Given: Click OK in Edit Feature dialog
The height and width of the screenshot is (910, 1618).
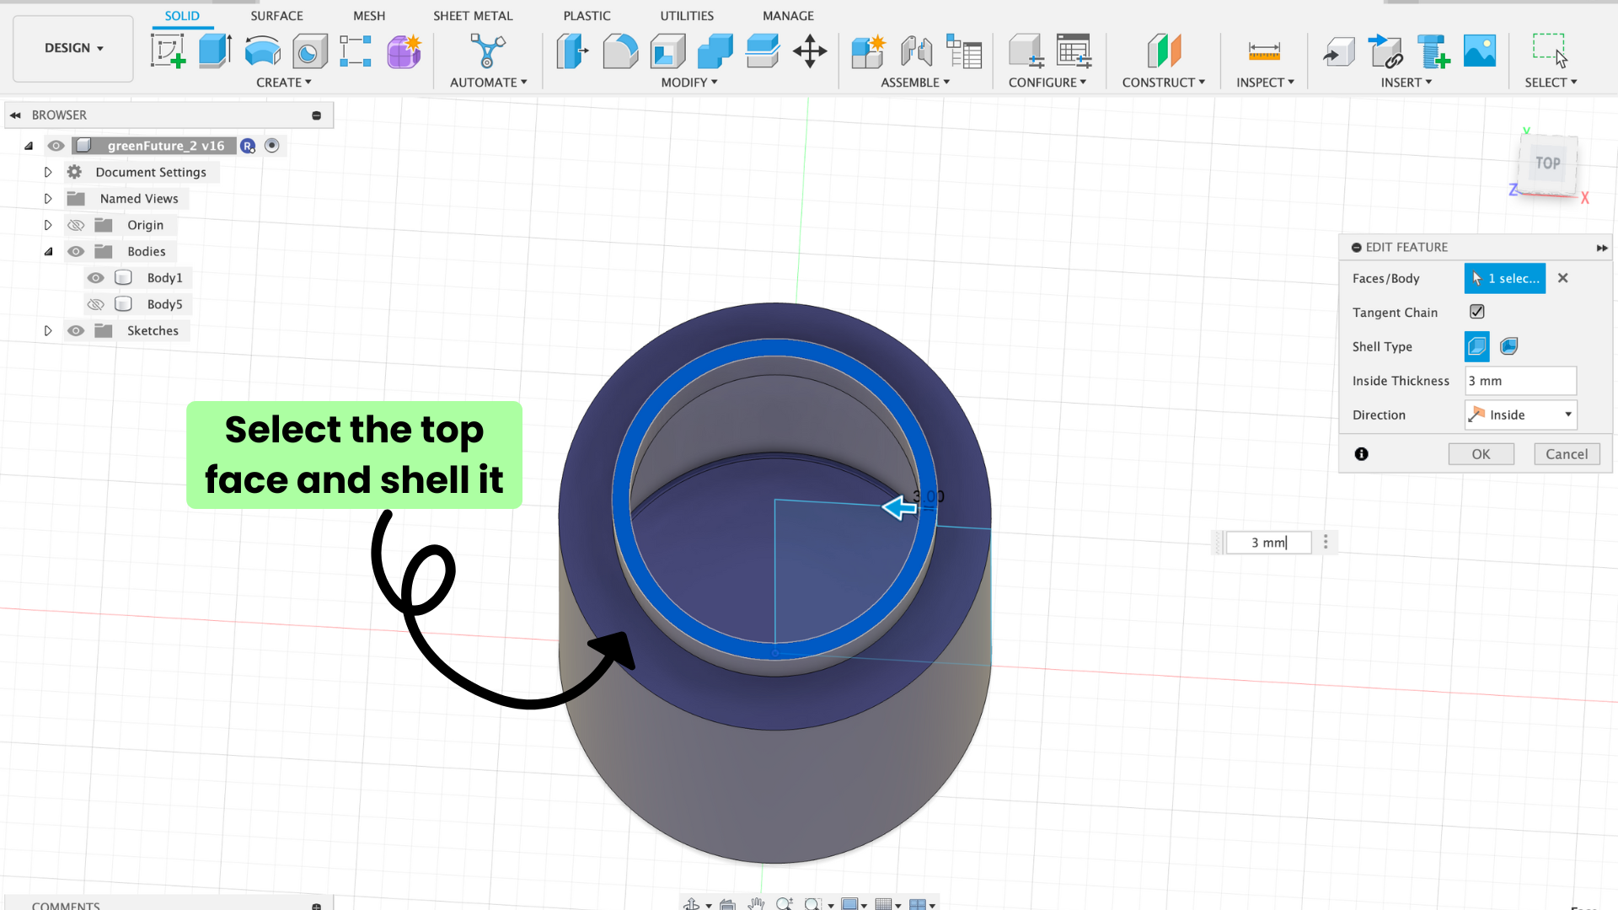Looking at the screenshot, I should [1481, 454].
